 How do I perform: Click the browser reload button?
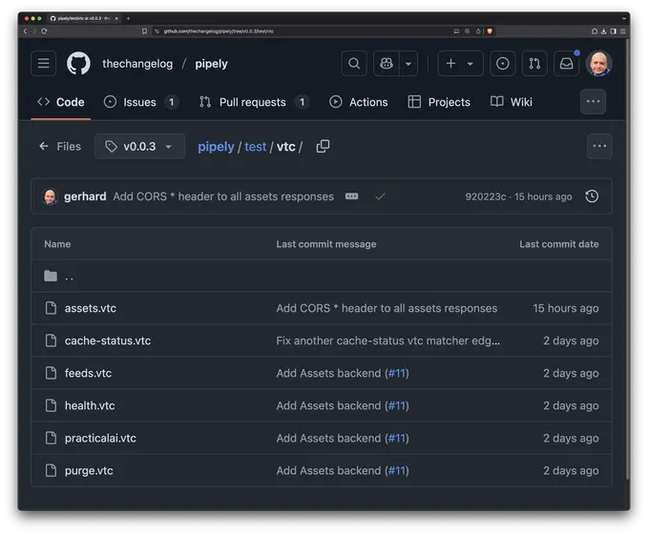coord(44,31)
